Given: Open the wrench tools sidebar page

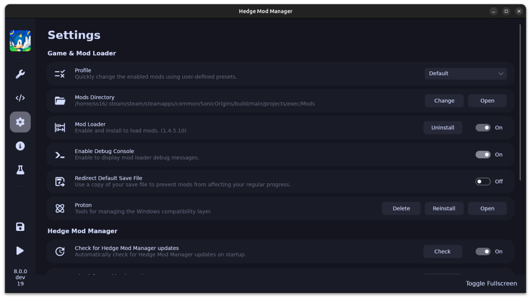Looking at the screenshot, I should (x=20, y=74).
